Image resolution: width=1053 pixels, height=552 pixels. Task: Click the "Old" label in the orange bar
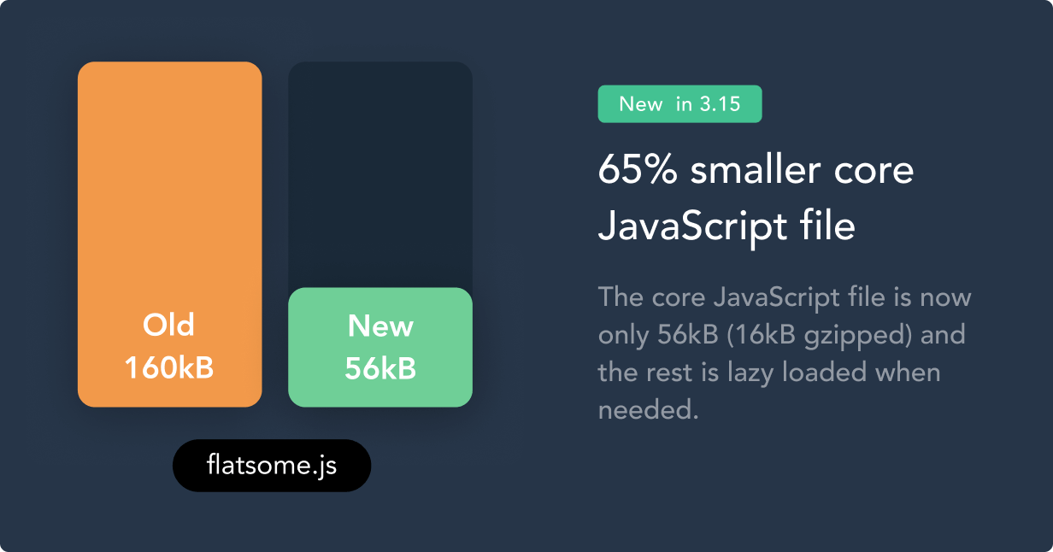(x=169, y=326)
